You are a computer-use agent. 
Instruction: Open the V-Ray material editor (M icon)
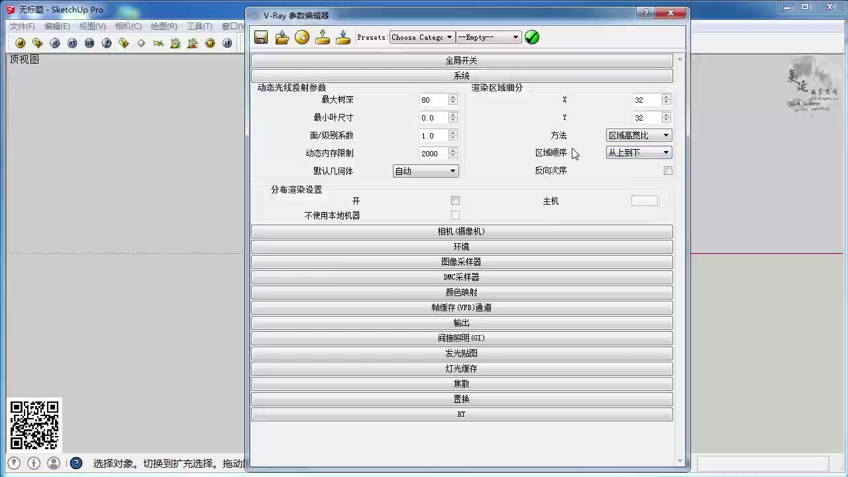coord(20,42)
